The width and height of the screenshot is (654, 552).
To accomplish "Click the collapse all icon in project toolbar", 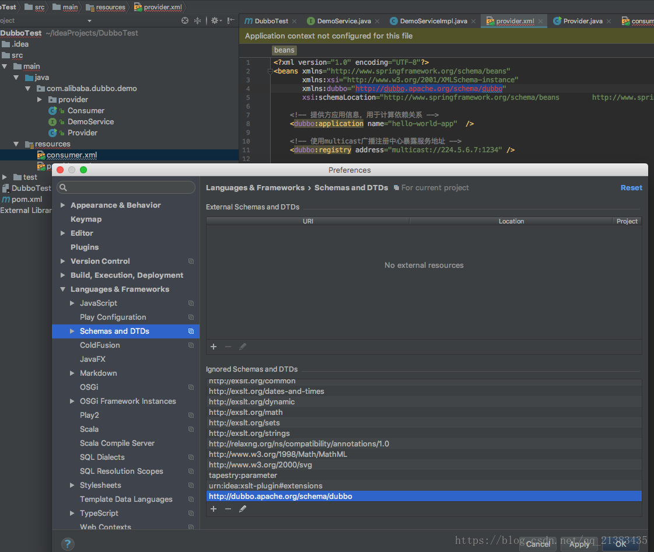I will pos(197,20).
